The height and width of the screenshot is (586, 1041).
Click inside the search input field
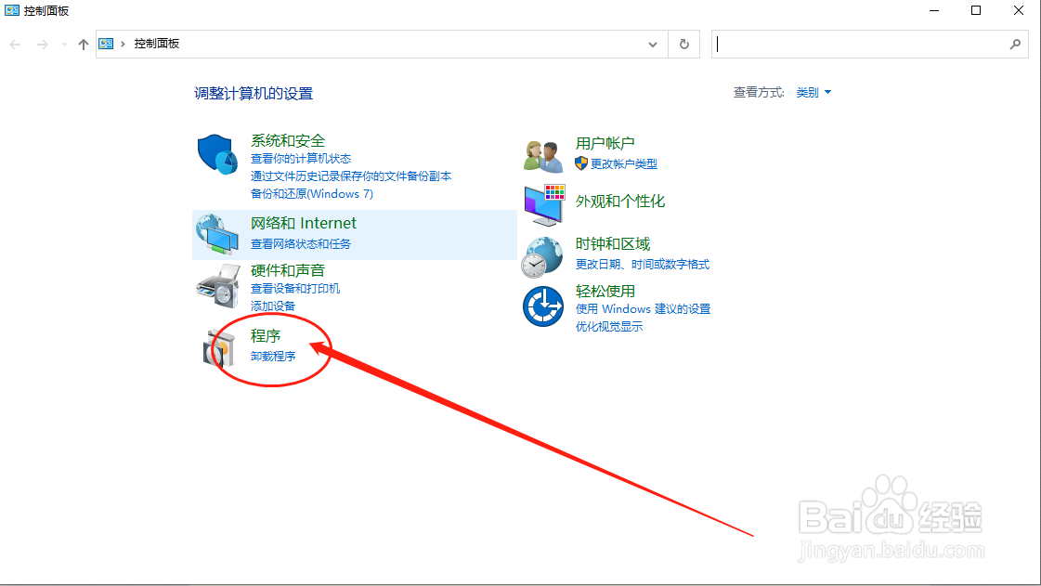[x=864, y=44]
